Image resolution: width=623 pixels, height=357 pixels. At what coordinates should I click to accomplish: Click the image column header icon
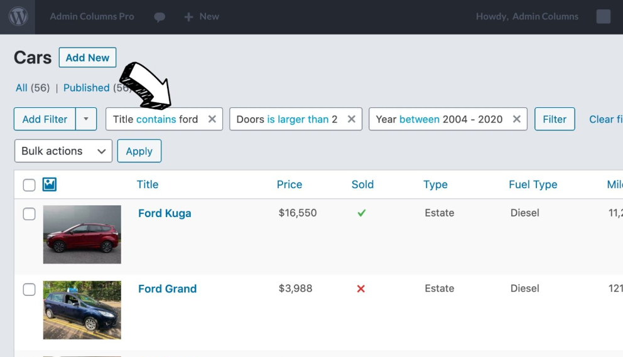click(49, 184)
